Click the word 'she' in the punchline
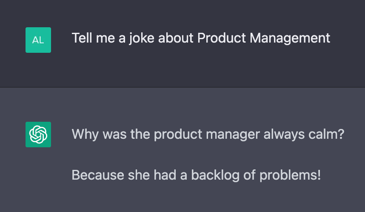The height and width of the screenshot is (212, 365). pos(139,175)
